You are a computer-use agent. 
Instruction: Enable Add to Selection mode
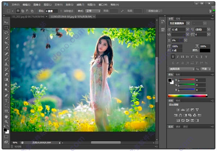pyautogui.click(x=23, y=11)
